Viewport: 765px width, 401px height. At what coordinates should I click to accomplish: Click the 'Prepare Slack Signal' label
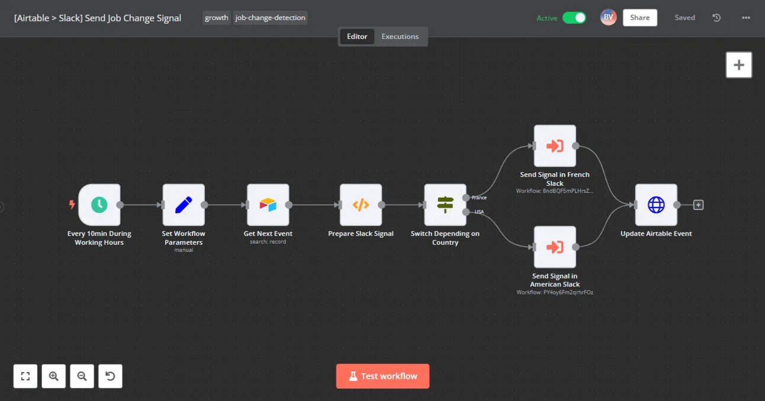point(361,234)
